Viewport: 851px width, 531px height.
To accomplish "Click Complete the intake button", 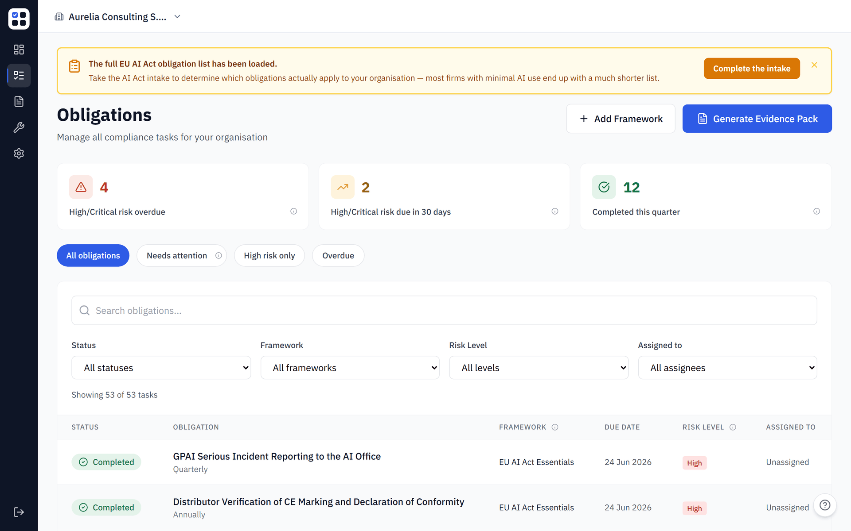I will point(752,69).
